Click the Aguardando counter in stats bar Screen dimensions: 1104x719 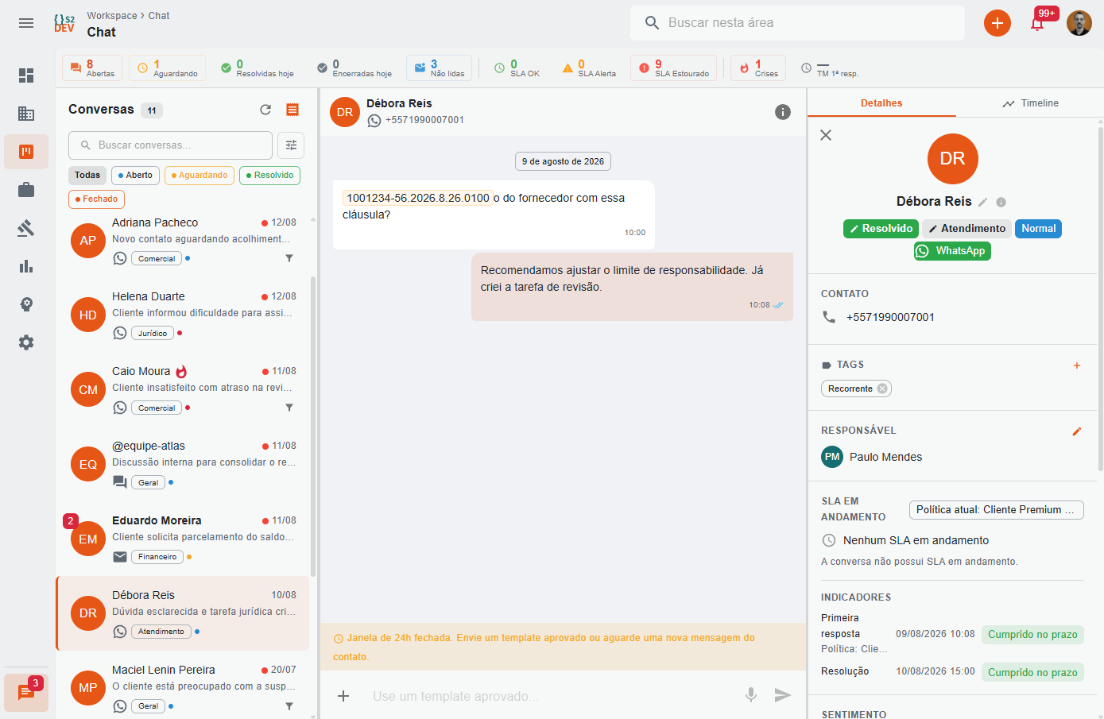168,68
